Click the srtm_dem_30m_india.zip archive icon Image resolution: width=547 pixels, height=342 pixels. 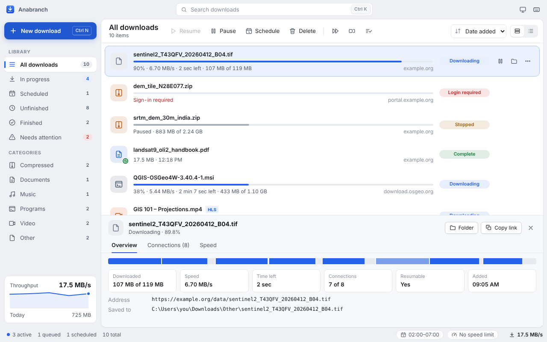(119, 125)
